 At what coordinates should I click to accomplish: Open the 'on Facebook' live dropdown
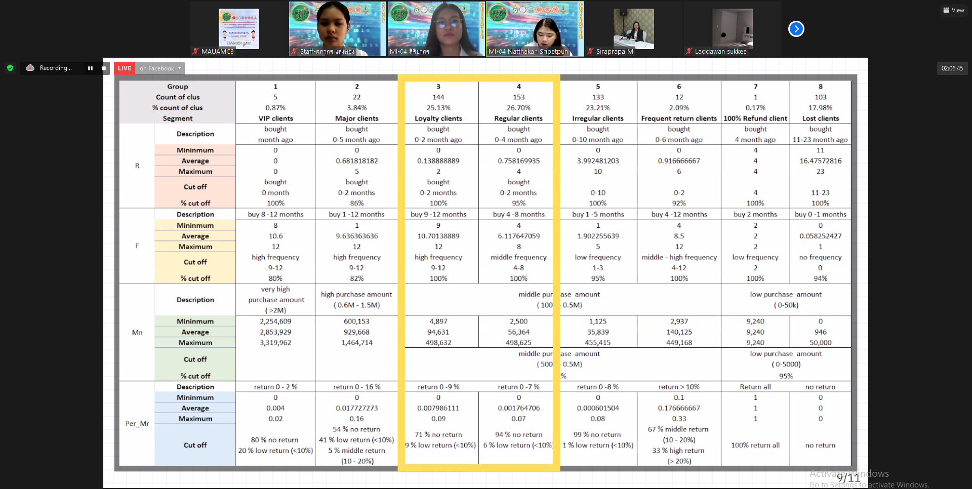tap(160, 68)
